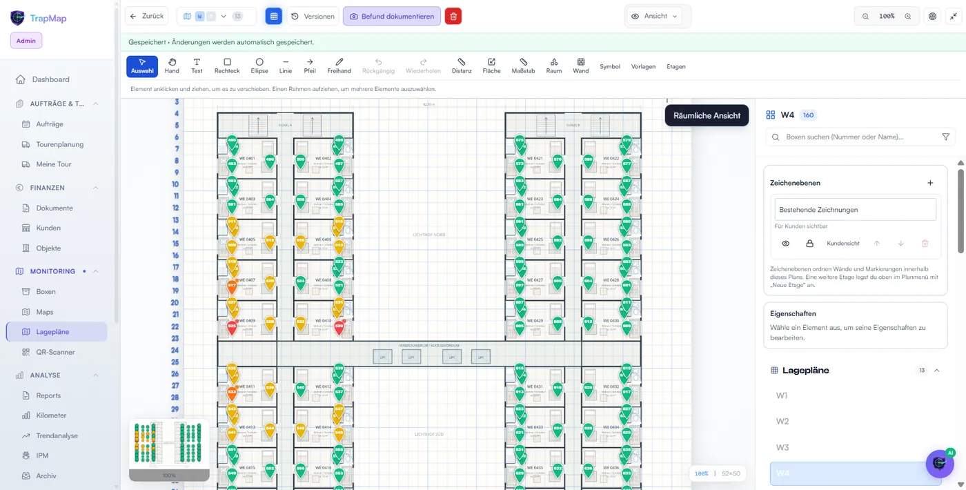Collapse the Analyse sidebar group
Image resolution: width=966 pixels, height=490 pixels.
point(95,375)
